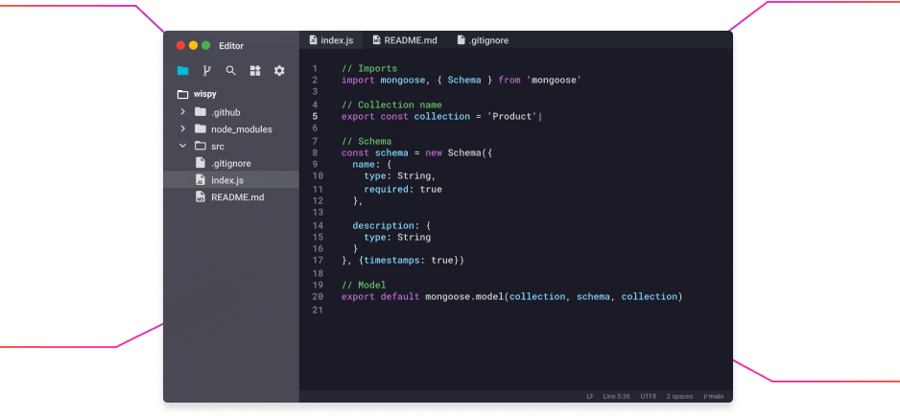Open the source control branch icon
This screenshot has height=416, width=900.
(x=206, y=71)
